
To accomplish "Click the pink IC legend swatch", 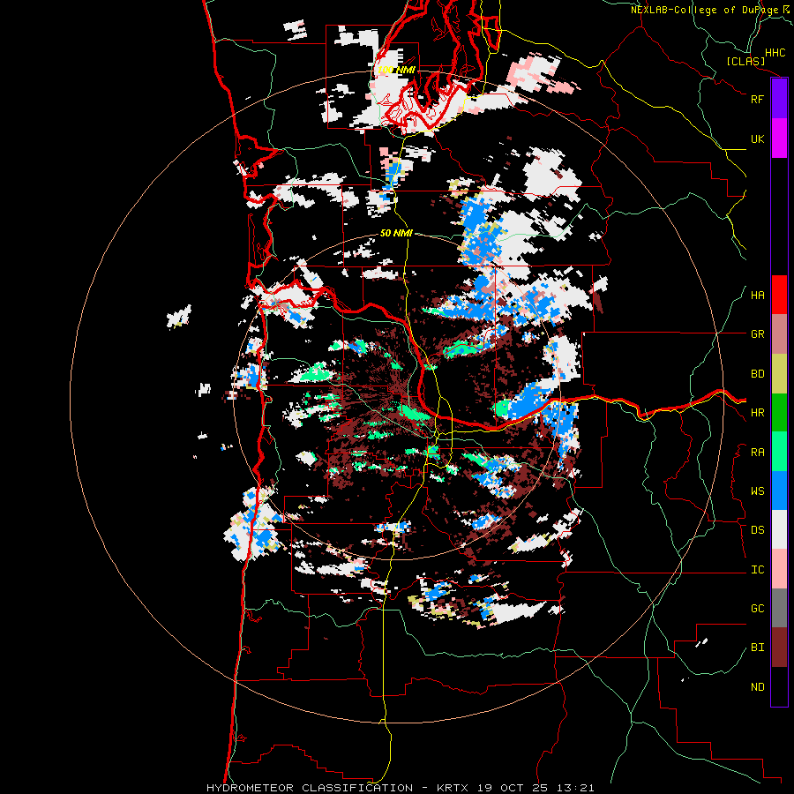I will [x=779, y=569].
